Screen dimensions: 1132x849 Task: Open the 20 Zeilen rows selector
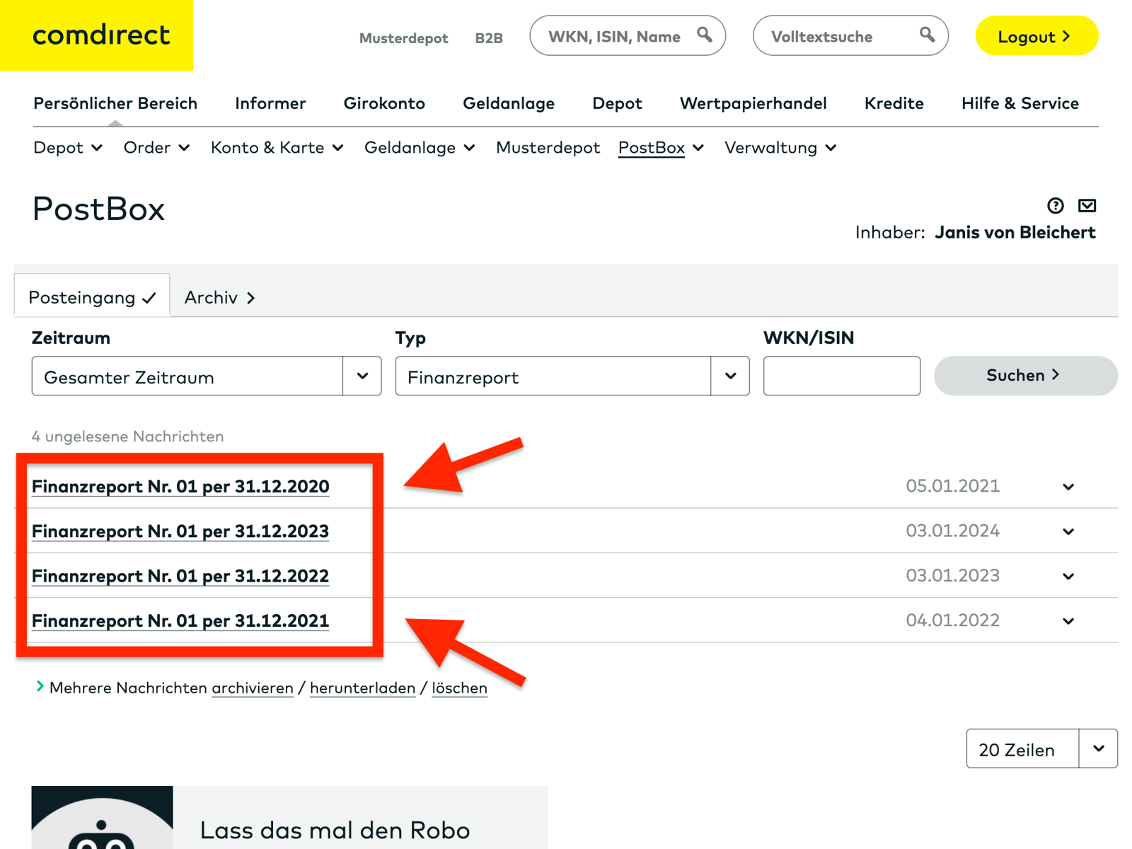coord(1099,749)
